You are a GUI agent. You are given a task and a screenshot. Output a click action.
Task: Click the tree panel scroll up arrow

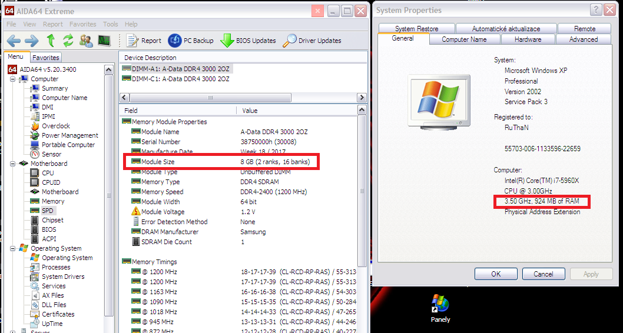click(109, 70)
